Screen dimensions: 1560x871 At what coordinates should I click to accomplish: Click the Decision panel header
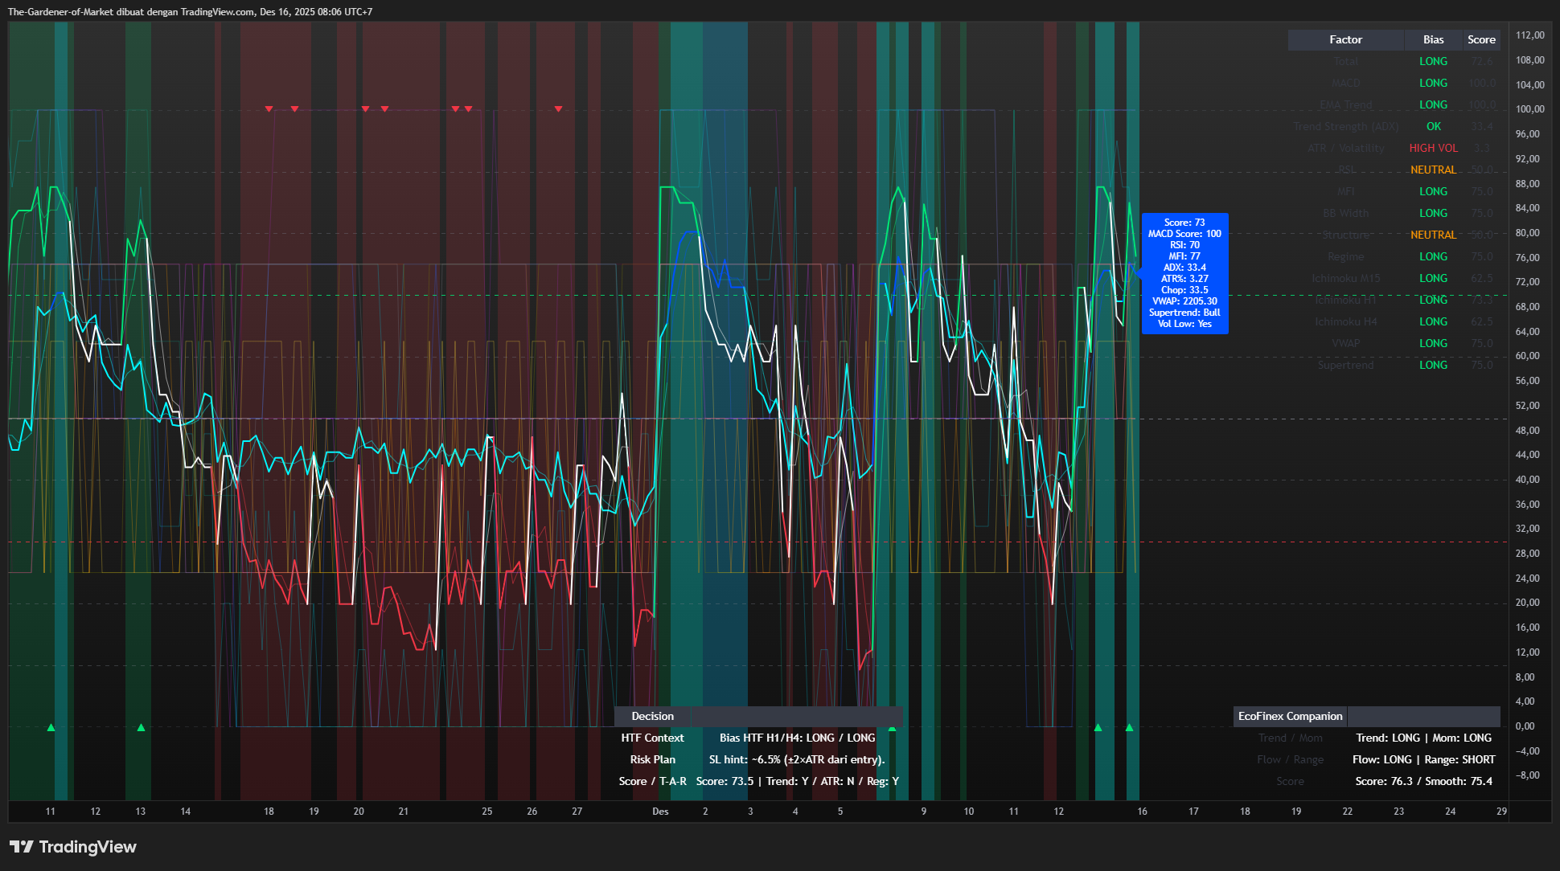click(x=652, y=716)
